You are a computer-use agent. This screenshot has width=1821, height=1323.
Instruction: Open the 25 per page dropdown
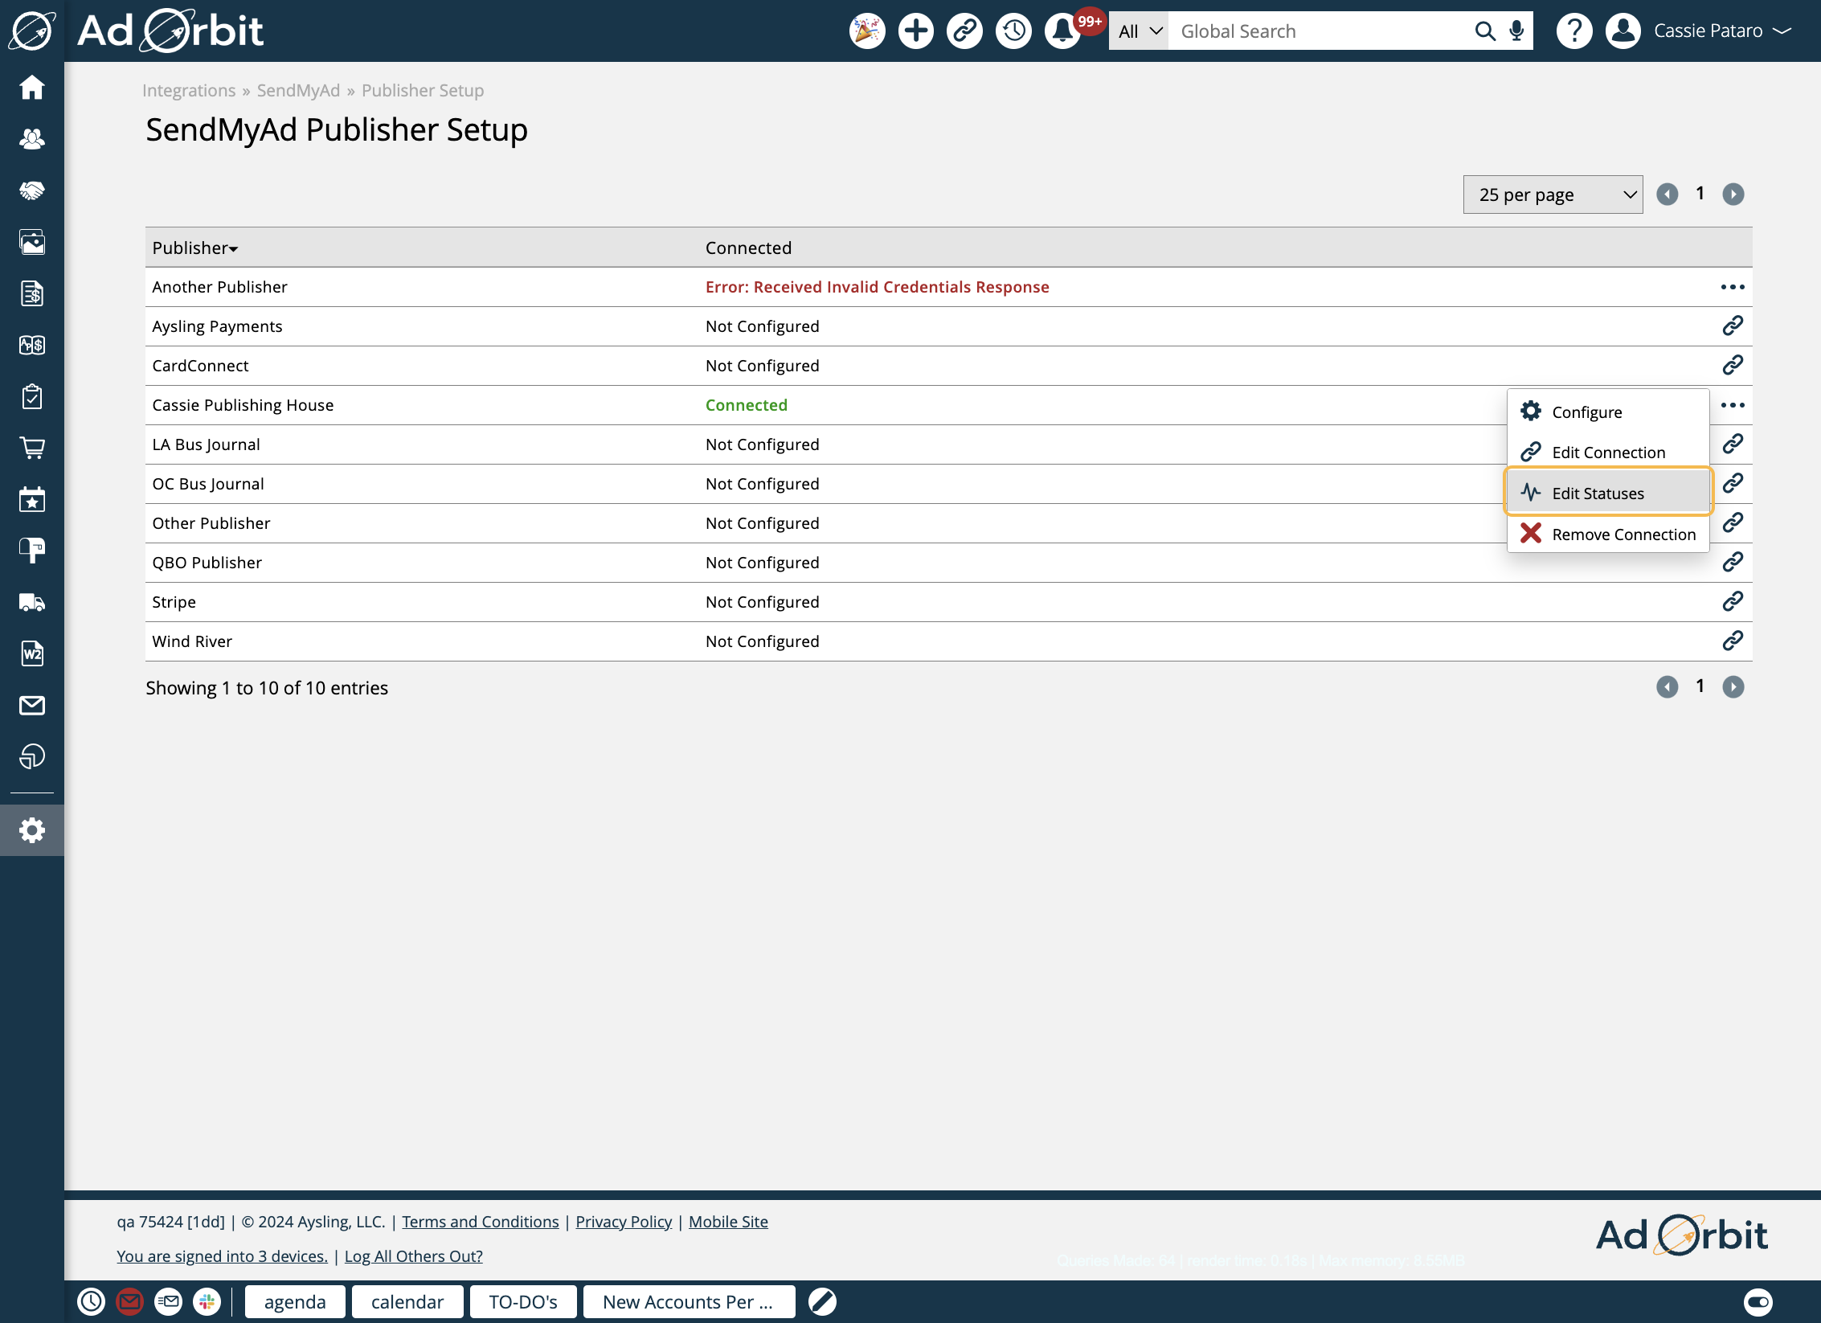coord(1552,195)
